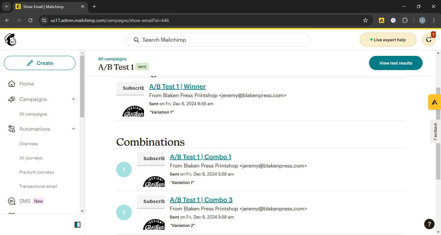Click the Create button
Image resolution: width=441 pixels, height=235 pixels.
coord(40,63)
